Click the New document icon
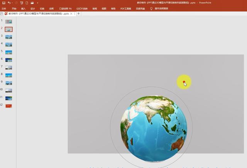Screen dimensions: 247x168 point(27,3)
